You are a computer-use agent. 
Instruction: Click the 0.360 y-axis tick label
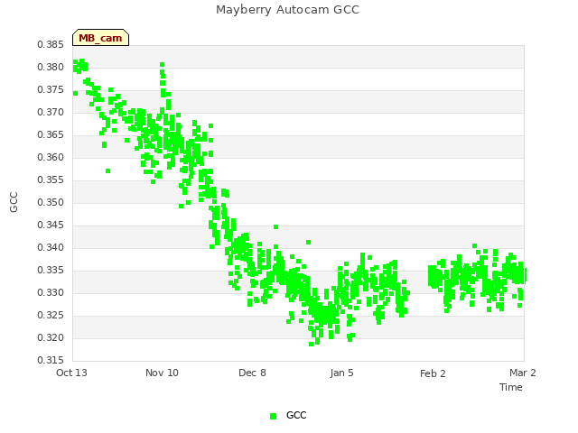pos(51,158)
